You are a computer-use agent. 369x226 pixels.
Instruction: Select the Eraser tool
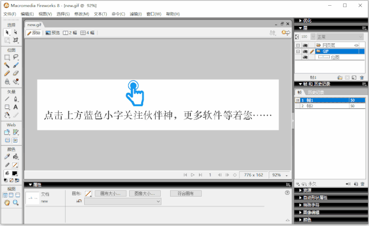click(x=16, y=73)
